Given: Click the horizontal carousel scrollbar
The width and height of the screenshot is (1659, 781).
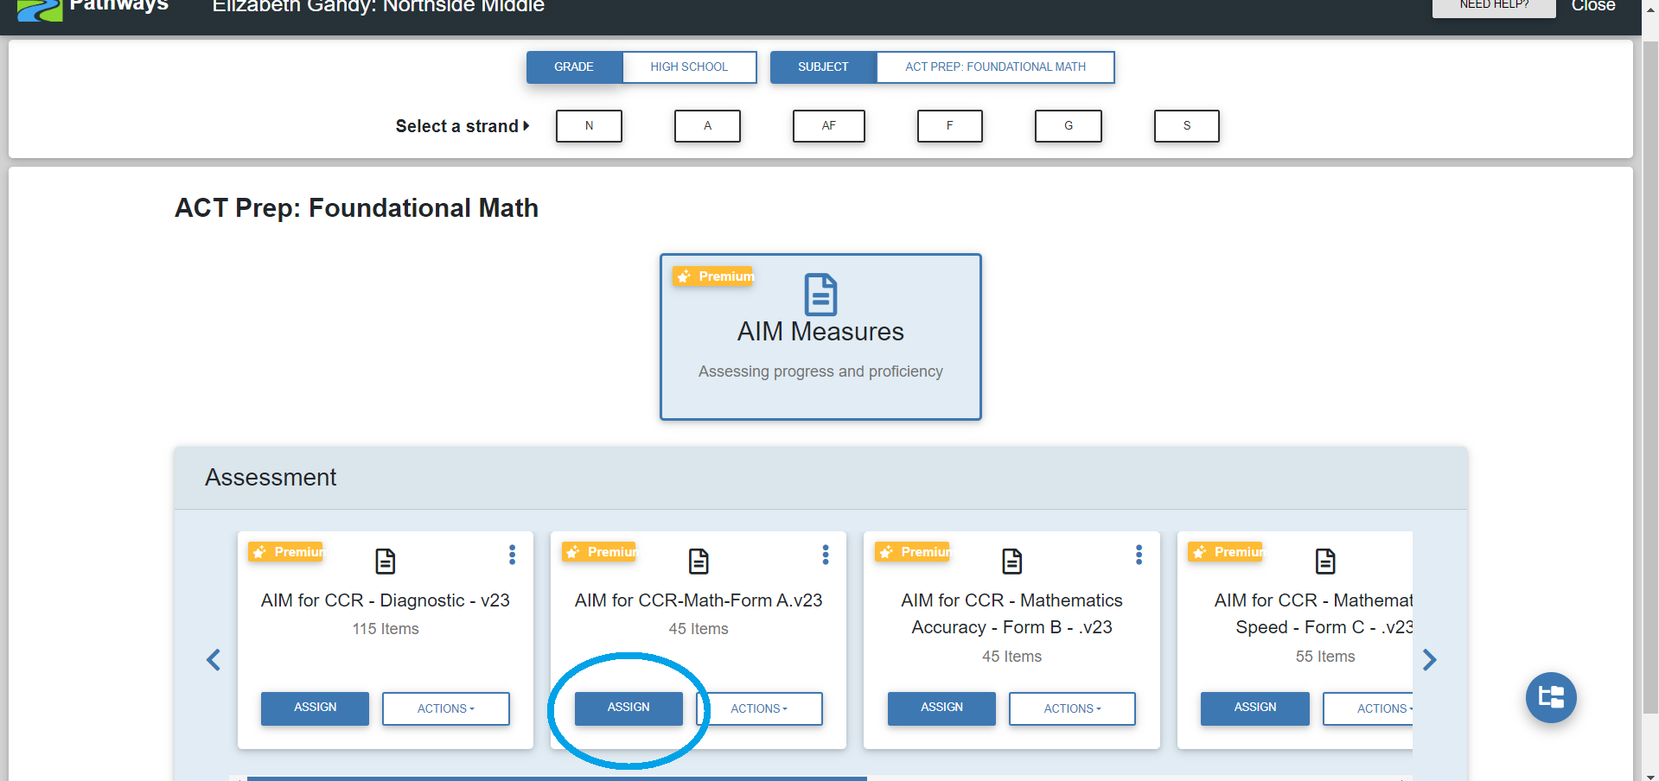Looking at the screenshot, I should pos(557,778).
